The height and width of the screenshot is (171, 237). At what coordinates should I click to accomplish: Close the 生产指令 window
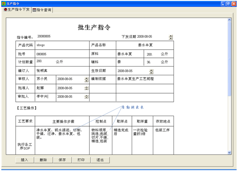234,3
